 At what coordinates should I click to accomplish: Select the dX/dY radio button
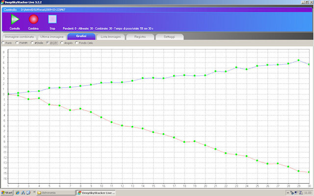click(x=48, y=43)
